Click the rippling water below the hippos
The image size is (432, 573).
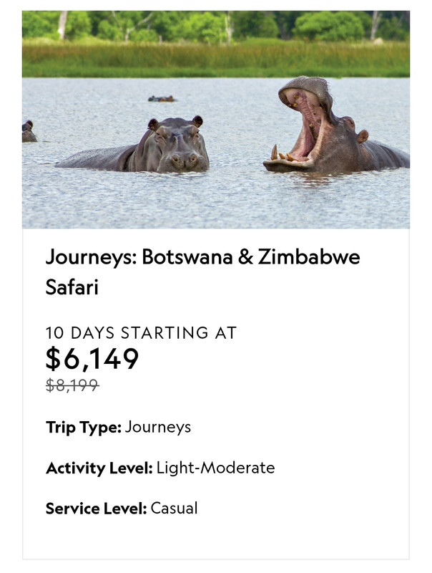[216, 201]
